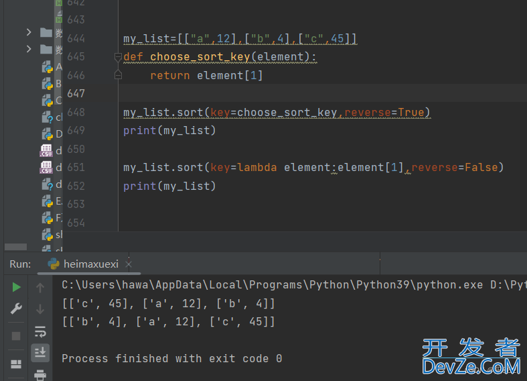
Task: Click the choose_sort_key function name definition
Action: (x=200, y=57)
